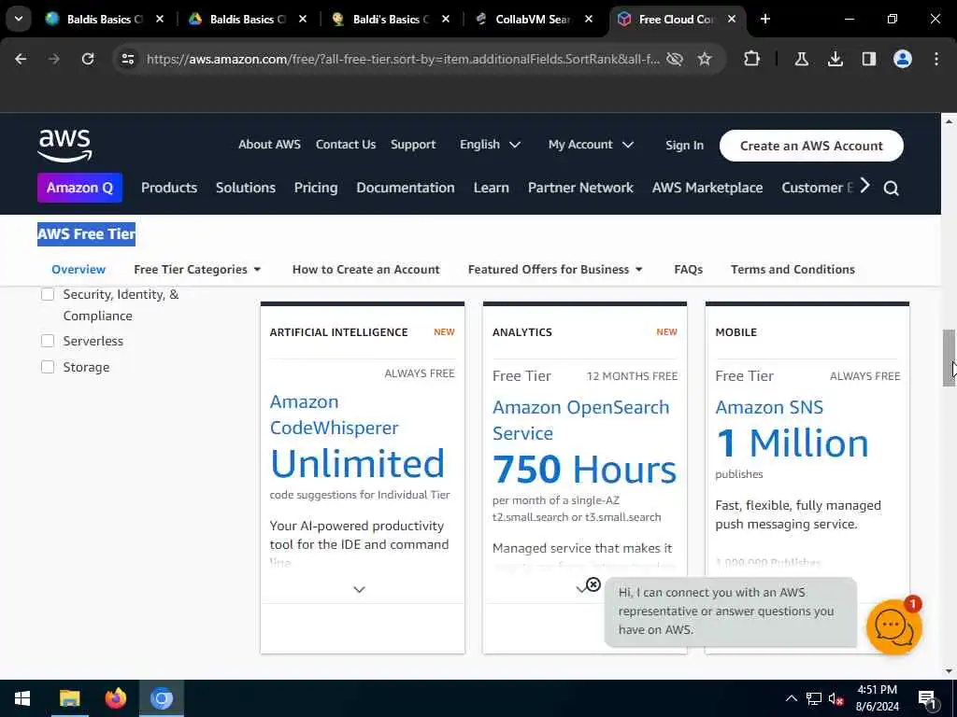Open How to Create an Account
Screen dimensions: 957x717
(365, 270)
